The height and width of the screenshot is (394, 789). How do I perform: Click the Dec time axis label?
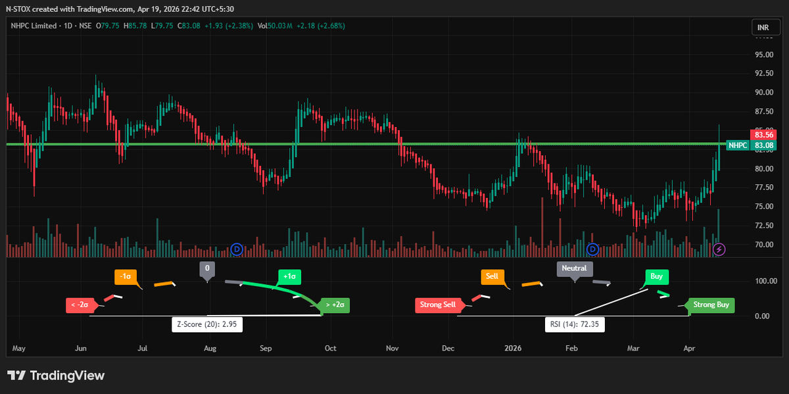coord(448,348)
